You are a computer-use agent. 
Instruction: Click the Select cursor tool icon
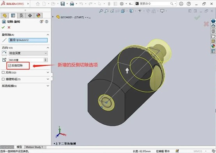point(99,4)
